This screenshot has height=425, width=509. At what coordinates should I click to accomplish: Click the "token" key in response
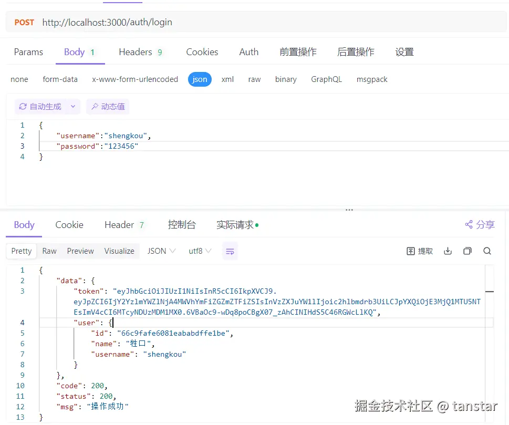coord(89,291)
